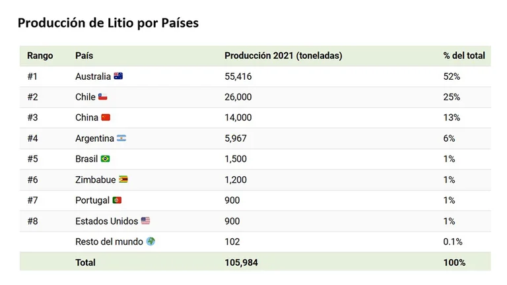The image size is (507, 285).
Task: Select the #4 rank cell
Action: click(33, 139)
